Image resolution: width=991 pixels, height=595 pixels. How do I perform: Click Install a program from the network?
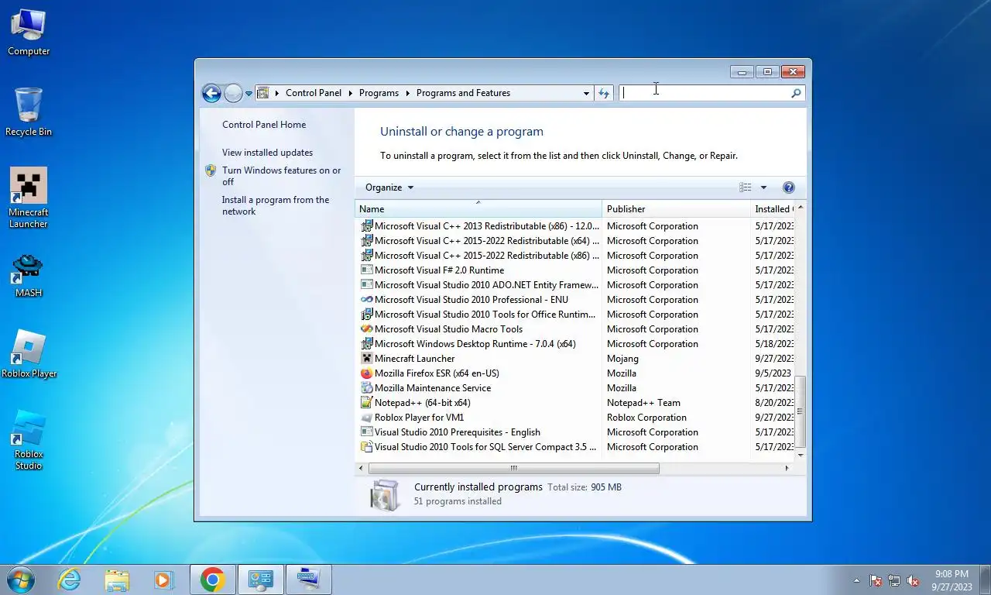[276, 205]
